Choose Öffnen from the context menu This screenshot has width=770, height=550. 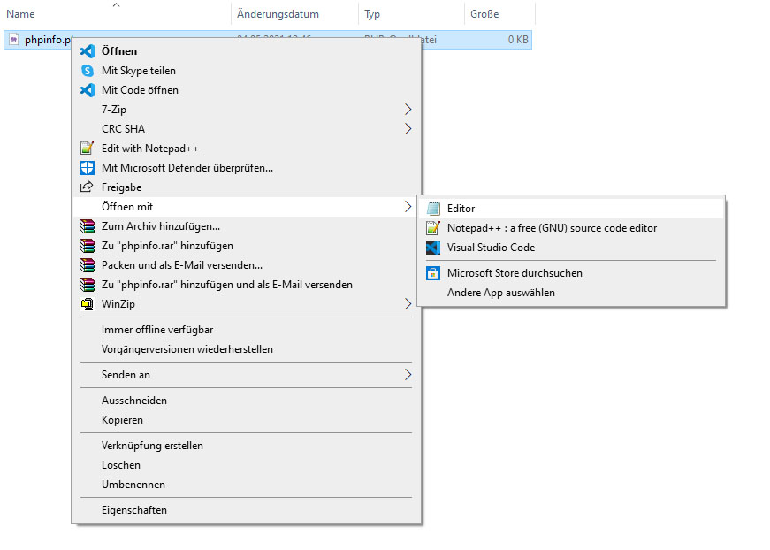(246, 51)
